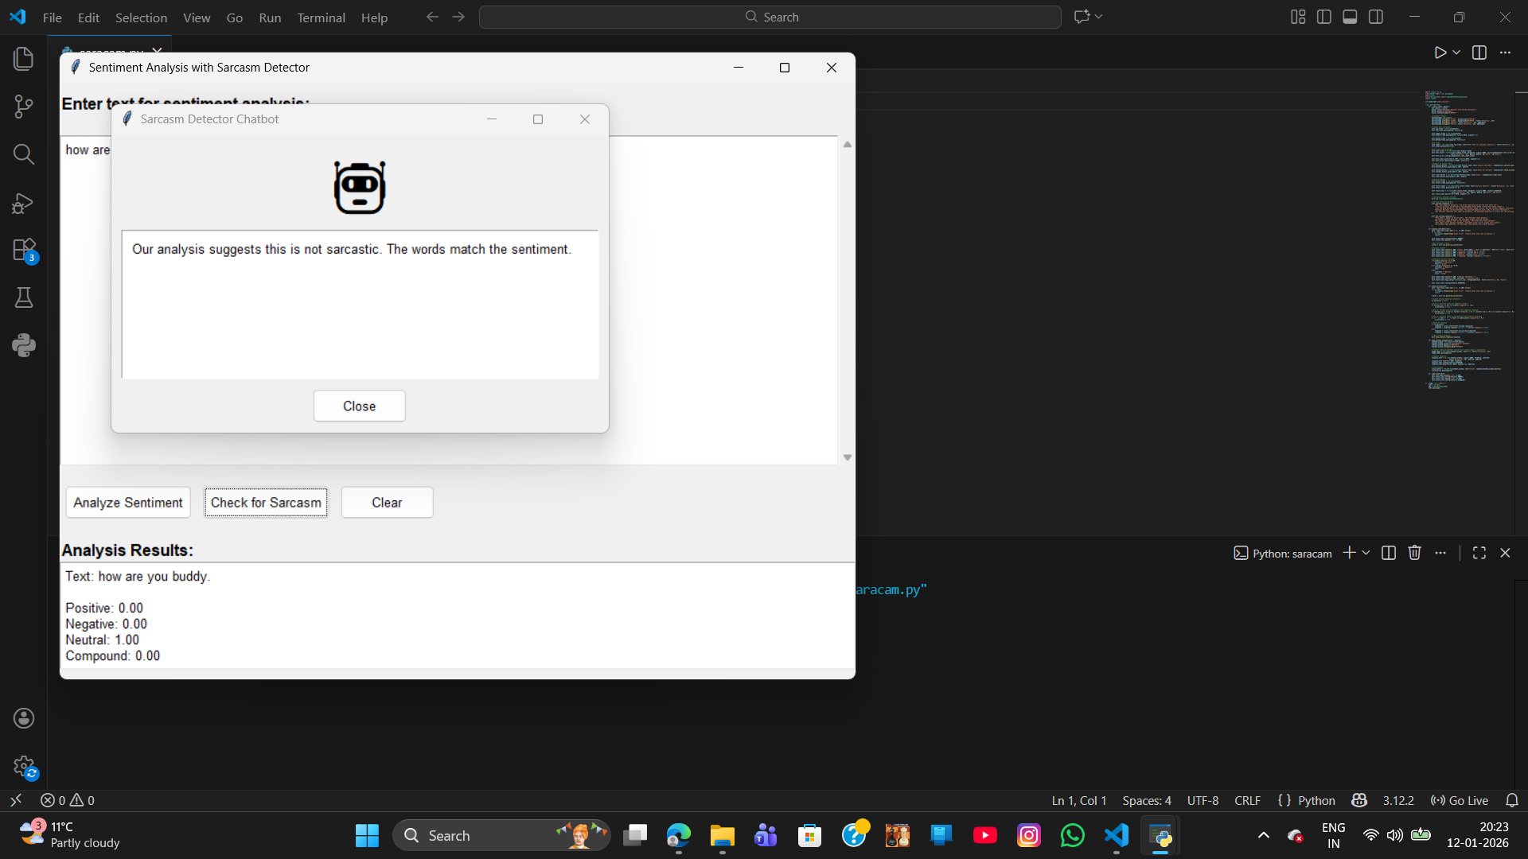Toggle the primary sidebar visibility
1528x859 pixels.
pos(1323,16)
